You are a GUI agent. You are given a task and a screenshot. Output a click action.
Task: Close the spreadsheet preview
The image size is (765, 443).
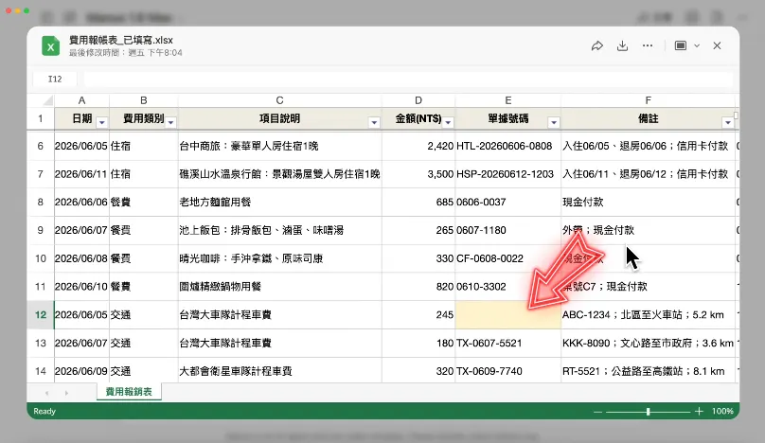[717, 45]
